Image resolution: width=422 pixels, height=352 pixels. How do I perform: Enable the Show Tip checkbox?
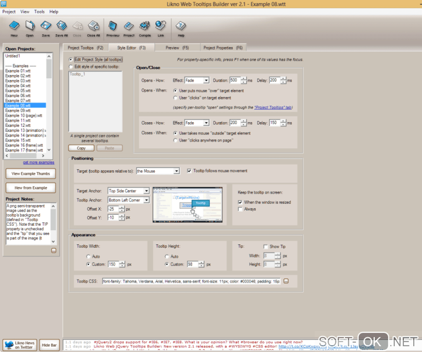[x=266, y=247]
